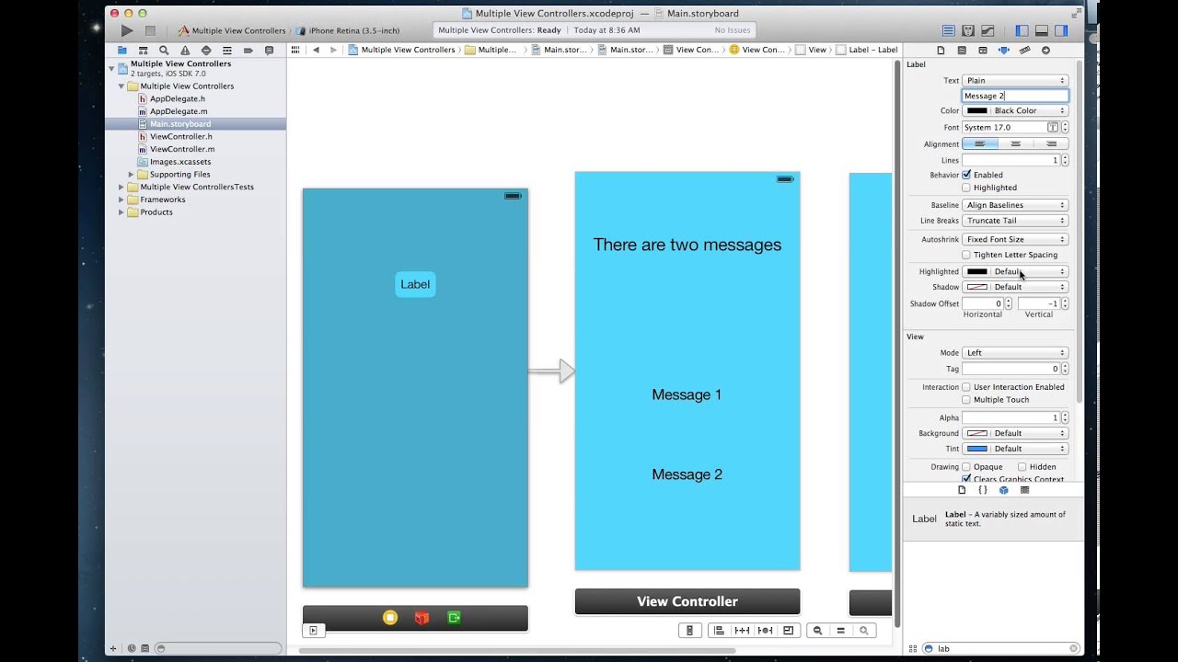Toggle the Utilities pane visibility

1061,30
